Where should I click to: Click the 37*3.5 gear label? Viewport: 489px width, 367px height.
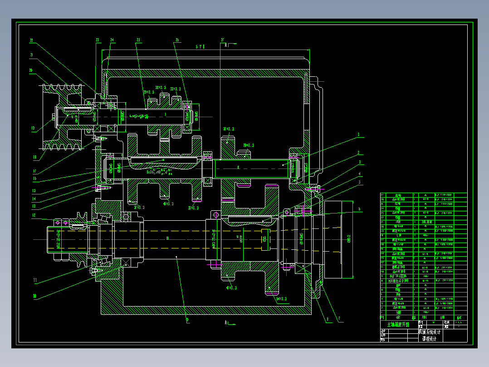click(x=228, y=129)
